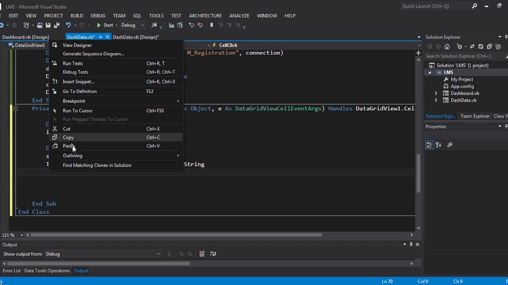Open the Data Tools Operations tab
The width and height of the screenshot is (508, 285).
point(47,271)
